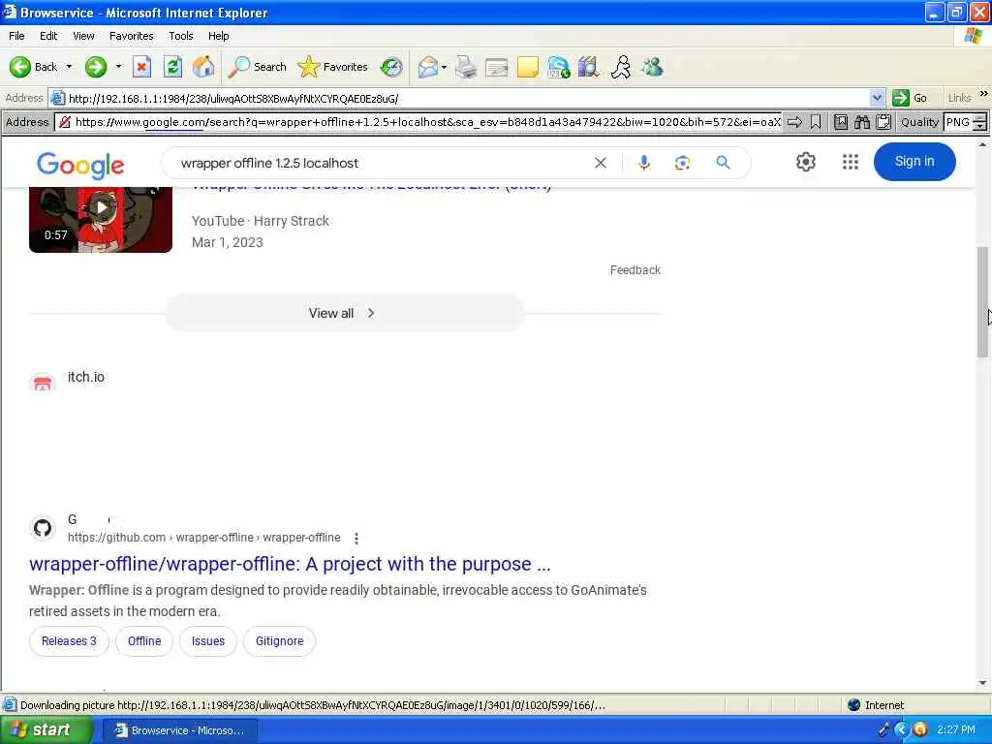Refresh the page using IE Refresh icon
Screen dimensions: 992x744
click(172, 67)
